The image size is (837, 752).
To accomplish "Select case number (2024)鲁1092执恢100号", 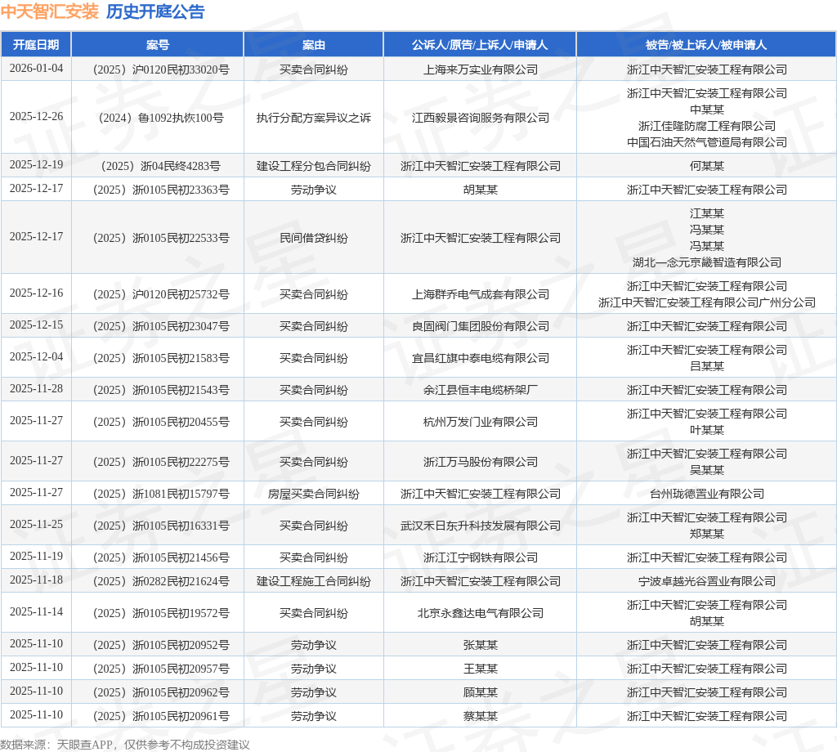I will click(x=161, y=118).
